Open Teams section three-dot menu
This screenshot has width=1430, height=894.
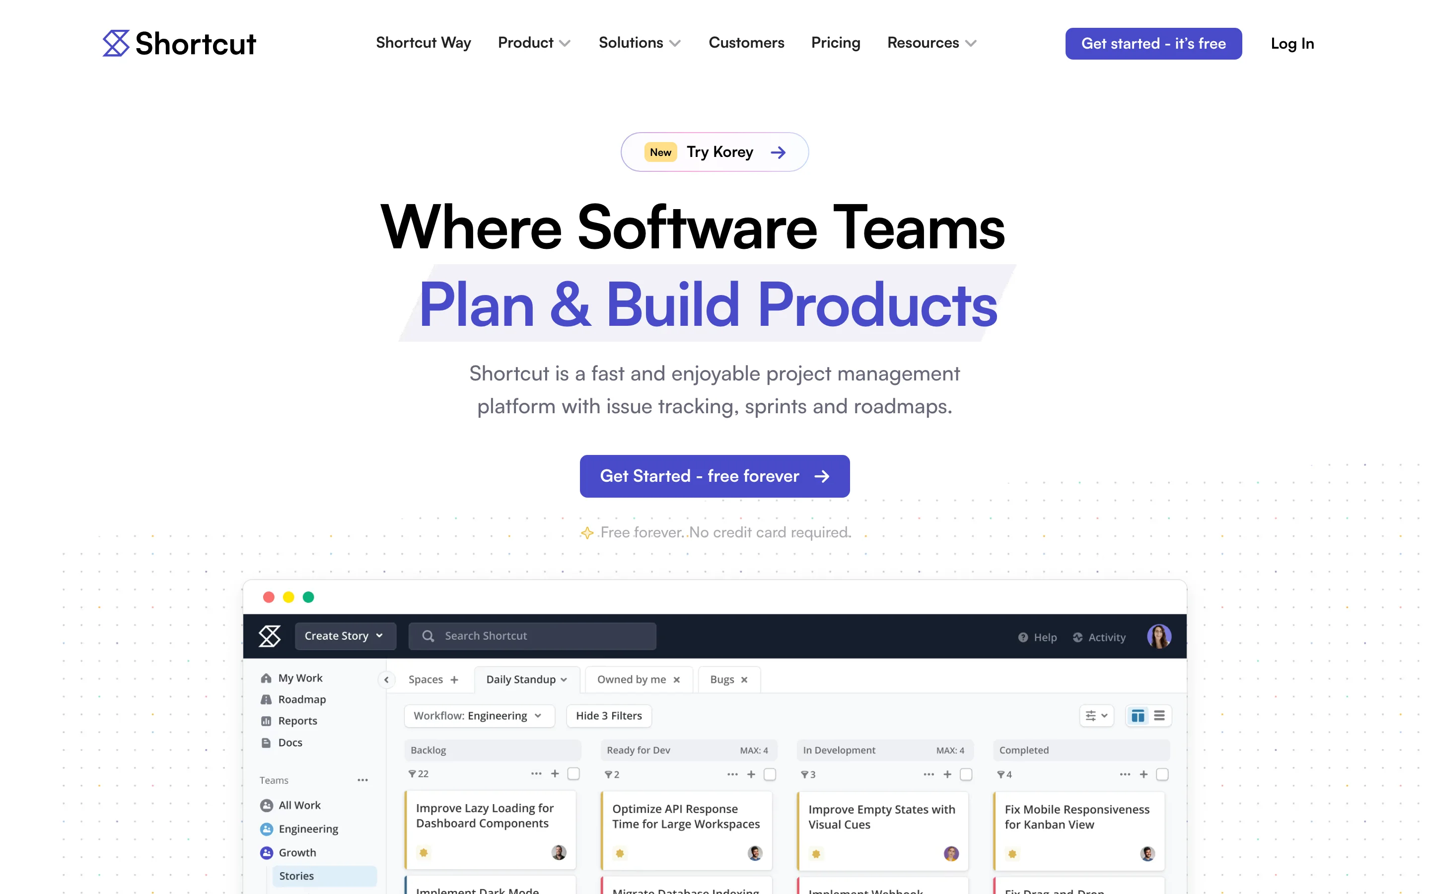coord(362,780)
